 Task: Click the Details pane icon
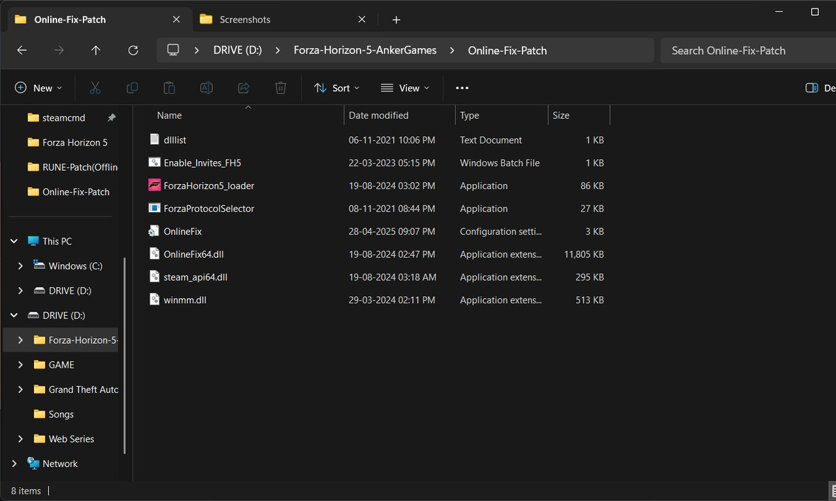[x=812, y=88]
